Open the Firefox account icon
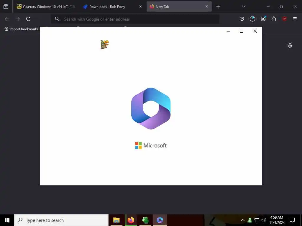302x226 pixels. 263,19
